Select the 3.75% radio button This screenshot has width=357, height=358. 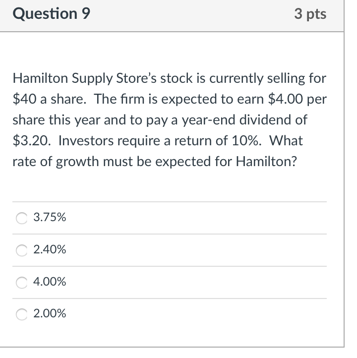click(x=22, y=218)
